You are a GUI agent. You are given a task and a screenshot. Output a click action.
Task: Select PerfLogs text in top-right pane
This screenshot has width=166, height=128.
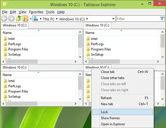pyautogui.click(x=97, y=44)
